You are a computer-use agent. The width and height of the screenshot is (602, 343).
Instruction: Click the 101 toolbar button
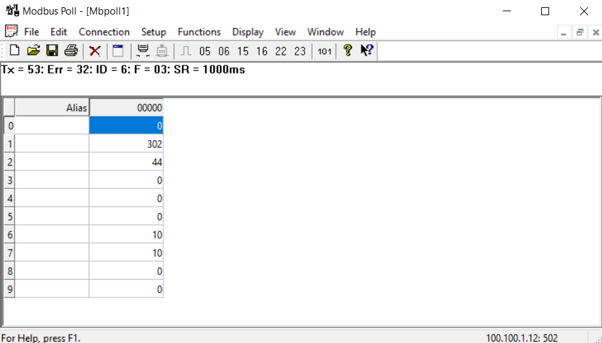[x=324, y=51]
